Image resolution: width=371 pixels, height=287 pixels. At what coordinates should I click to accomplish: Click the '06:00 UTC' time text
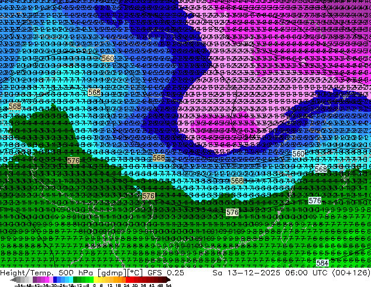[306, 272]
